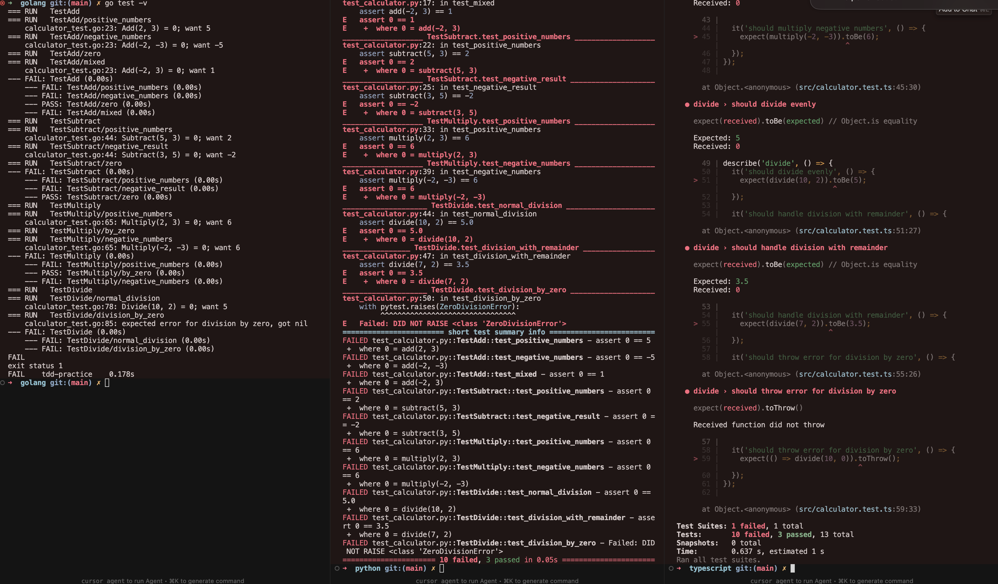Click the circle indicator beside the golang prompt
The image size is (998, 584).
pos(2,382)
